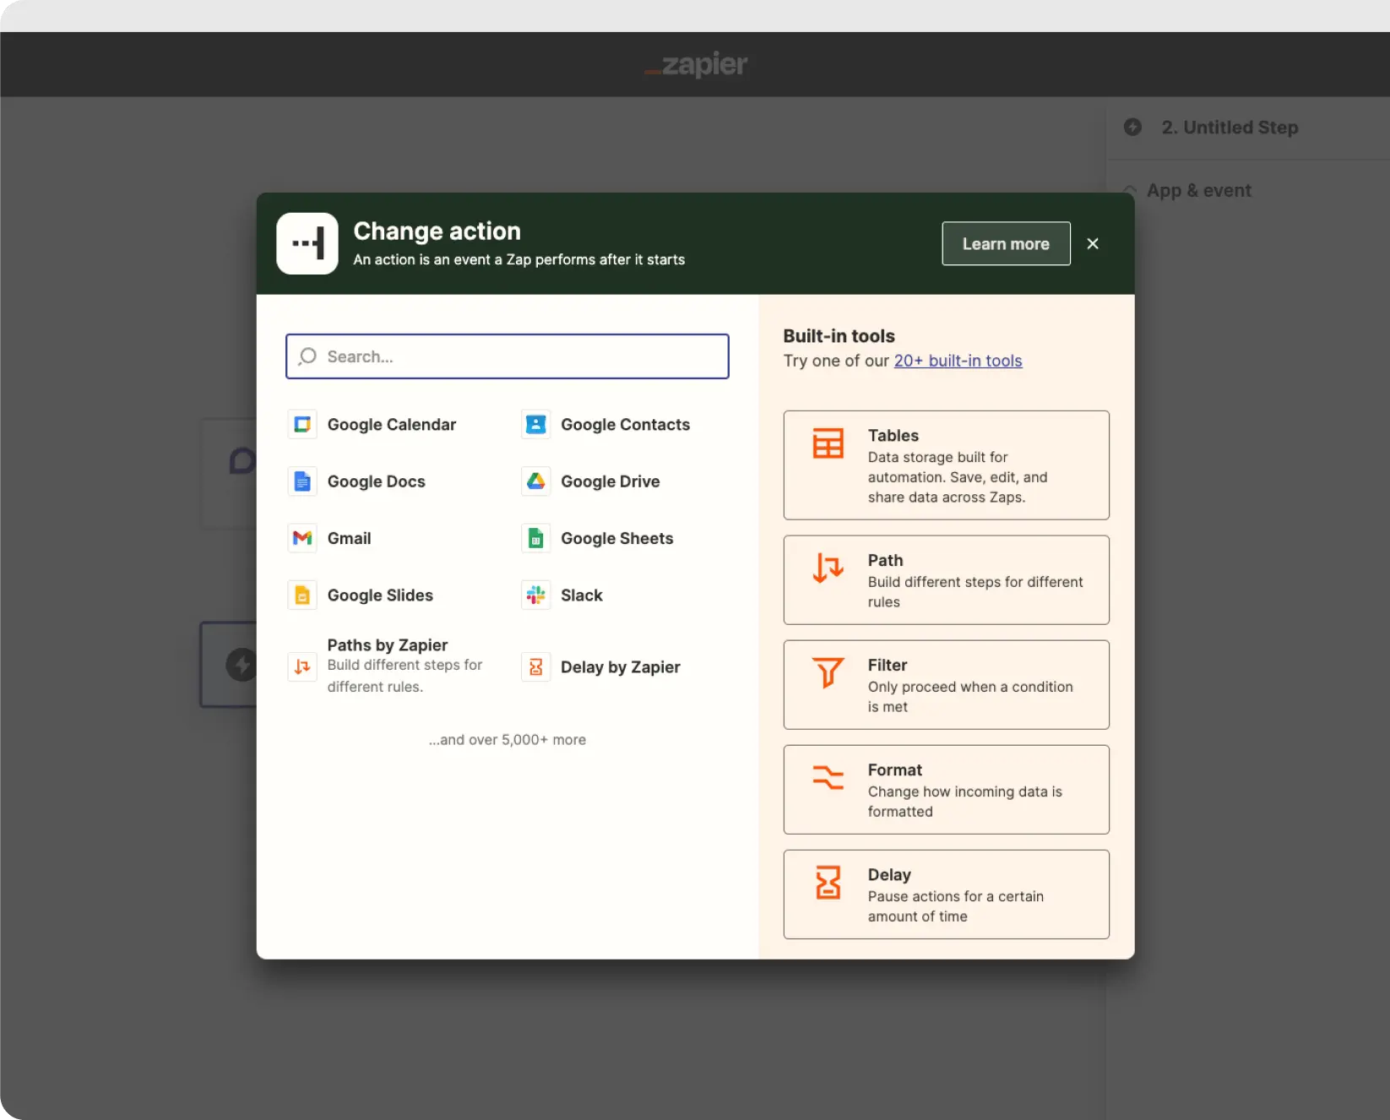Click the Slack app icon
Image resolution: width=1390 pixels, height=1120 pixels.
(535, 595)
